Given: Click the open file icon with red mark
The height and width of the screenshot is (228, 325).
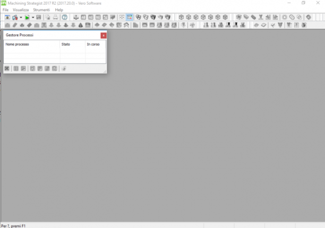Looking at the screenshot, I should pos(15,17).
